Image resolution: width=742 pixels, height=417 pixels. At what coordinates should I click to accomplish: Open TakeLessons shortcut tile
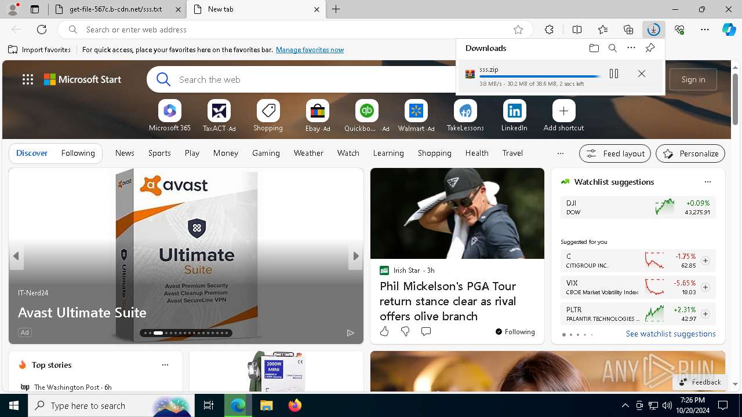[465, 116]
